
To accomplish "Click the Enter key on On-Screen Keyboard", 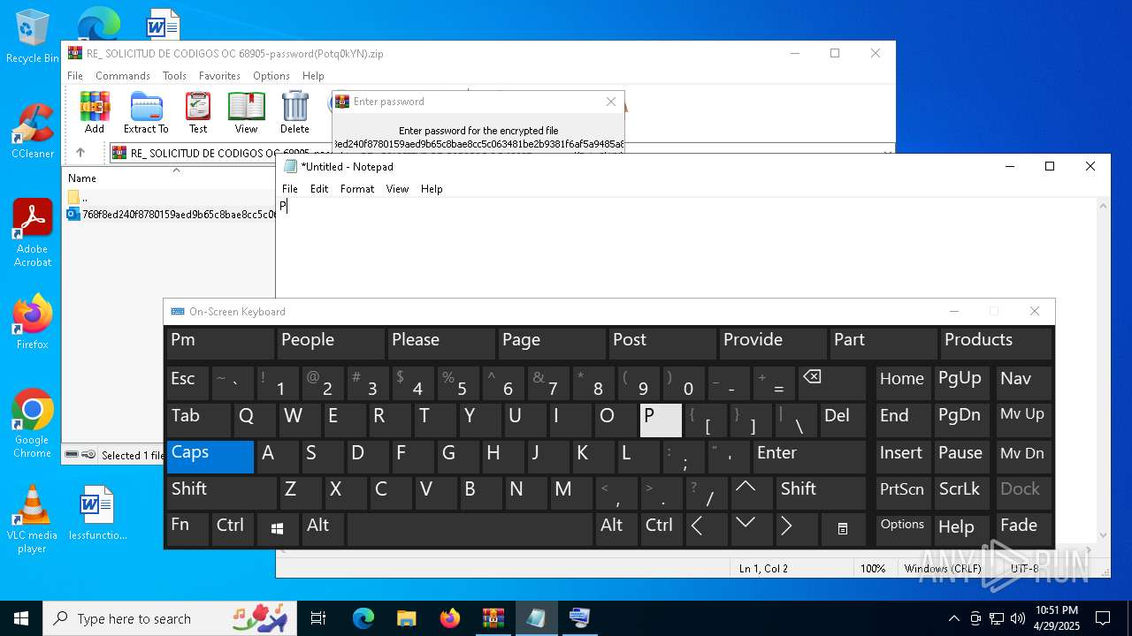I will tap(809, 457).
